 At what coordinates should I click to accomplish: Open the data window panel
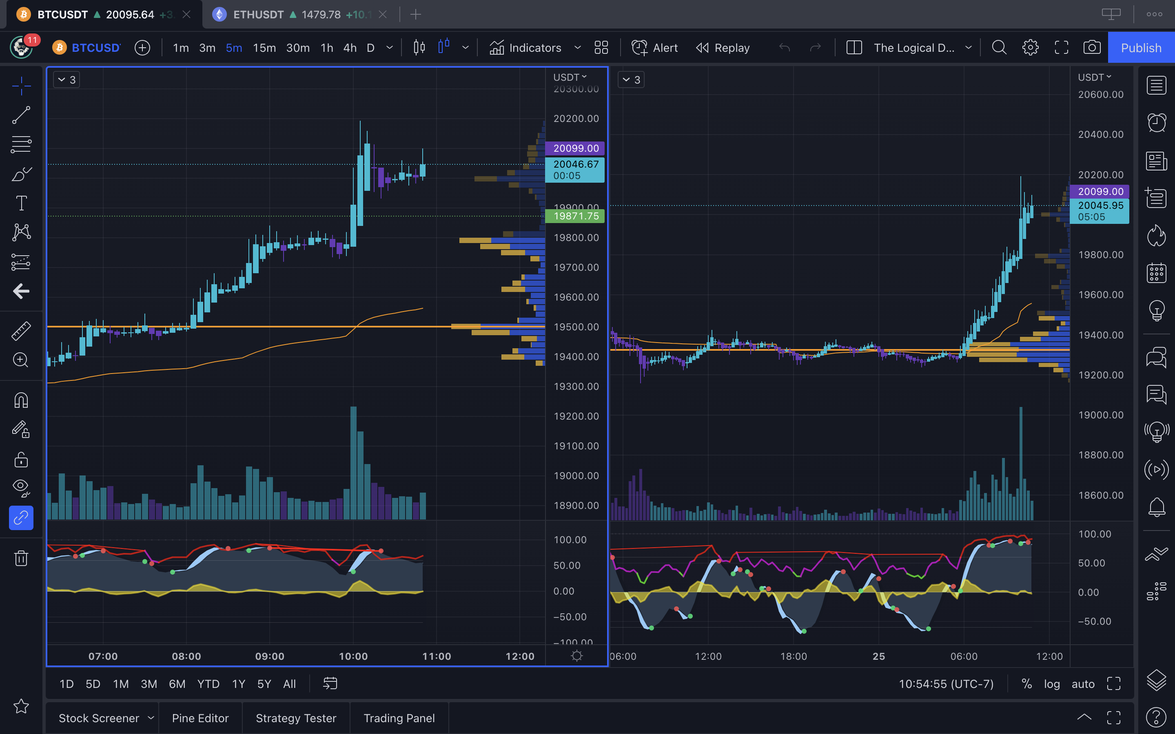pyautogui.click(x=1157, y=198)
